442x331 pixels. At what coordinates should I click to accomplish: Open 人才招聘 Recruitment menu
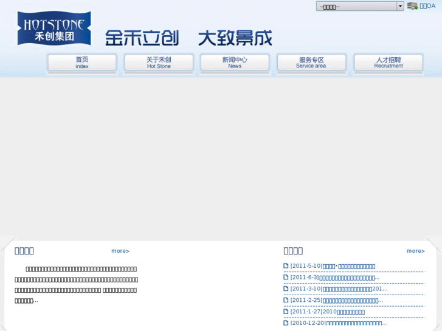pos(388,63)
